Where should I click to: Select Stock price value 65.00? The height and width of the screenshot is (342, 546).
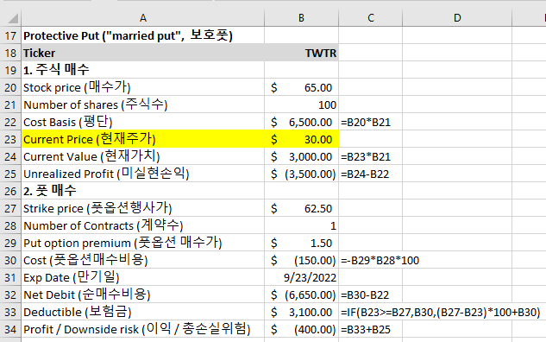click(301, 87)
